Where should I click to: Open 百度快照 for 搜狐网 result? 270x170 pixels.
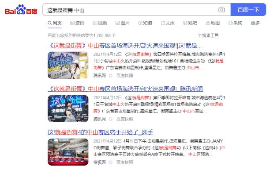(125, 162)
